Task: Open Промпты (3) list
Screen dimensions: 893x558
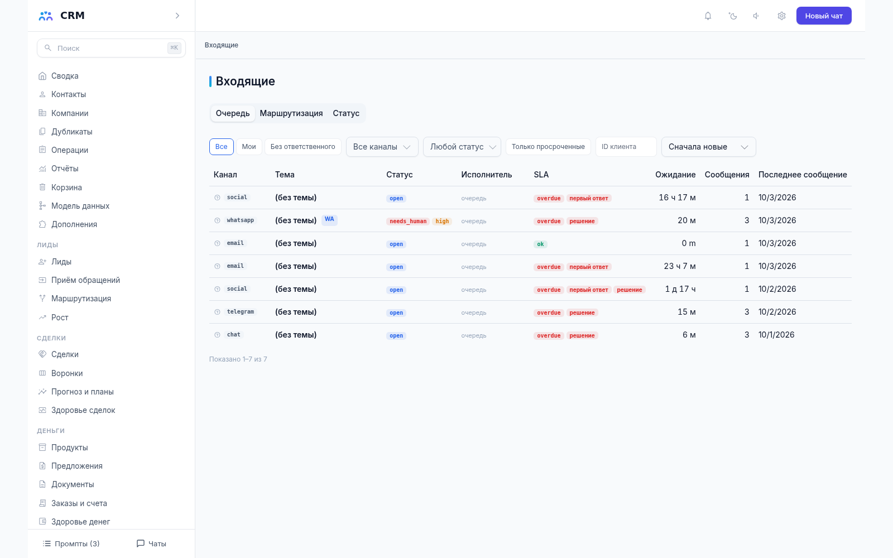Action: point(71,543)
